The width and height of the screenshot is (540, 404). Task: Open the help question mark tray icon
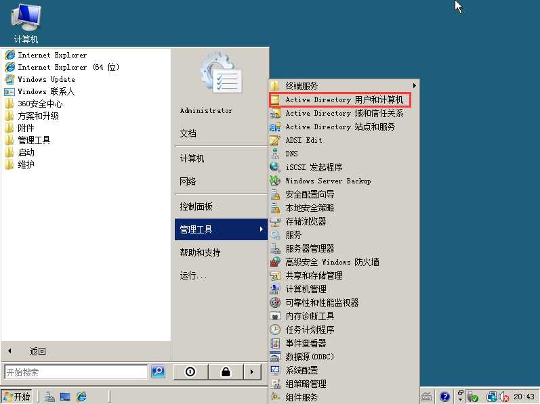pos(444,397)
